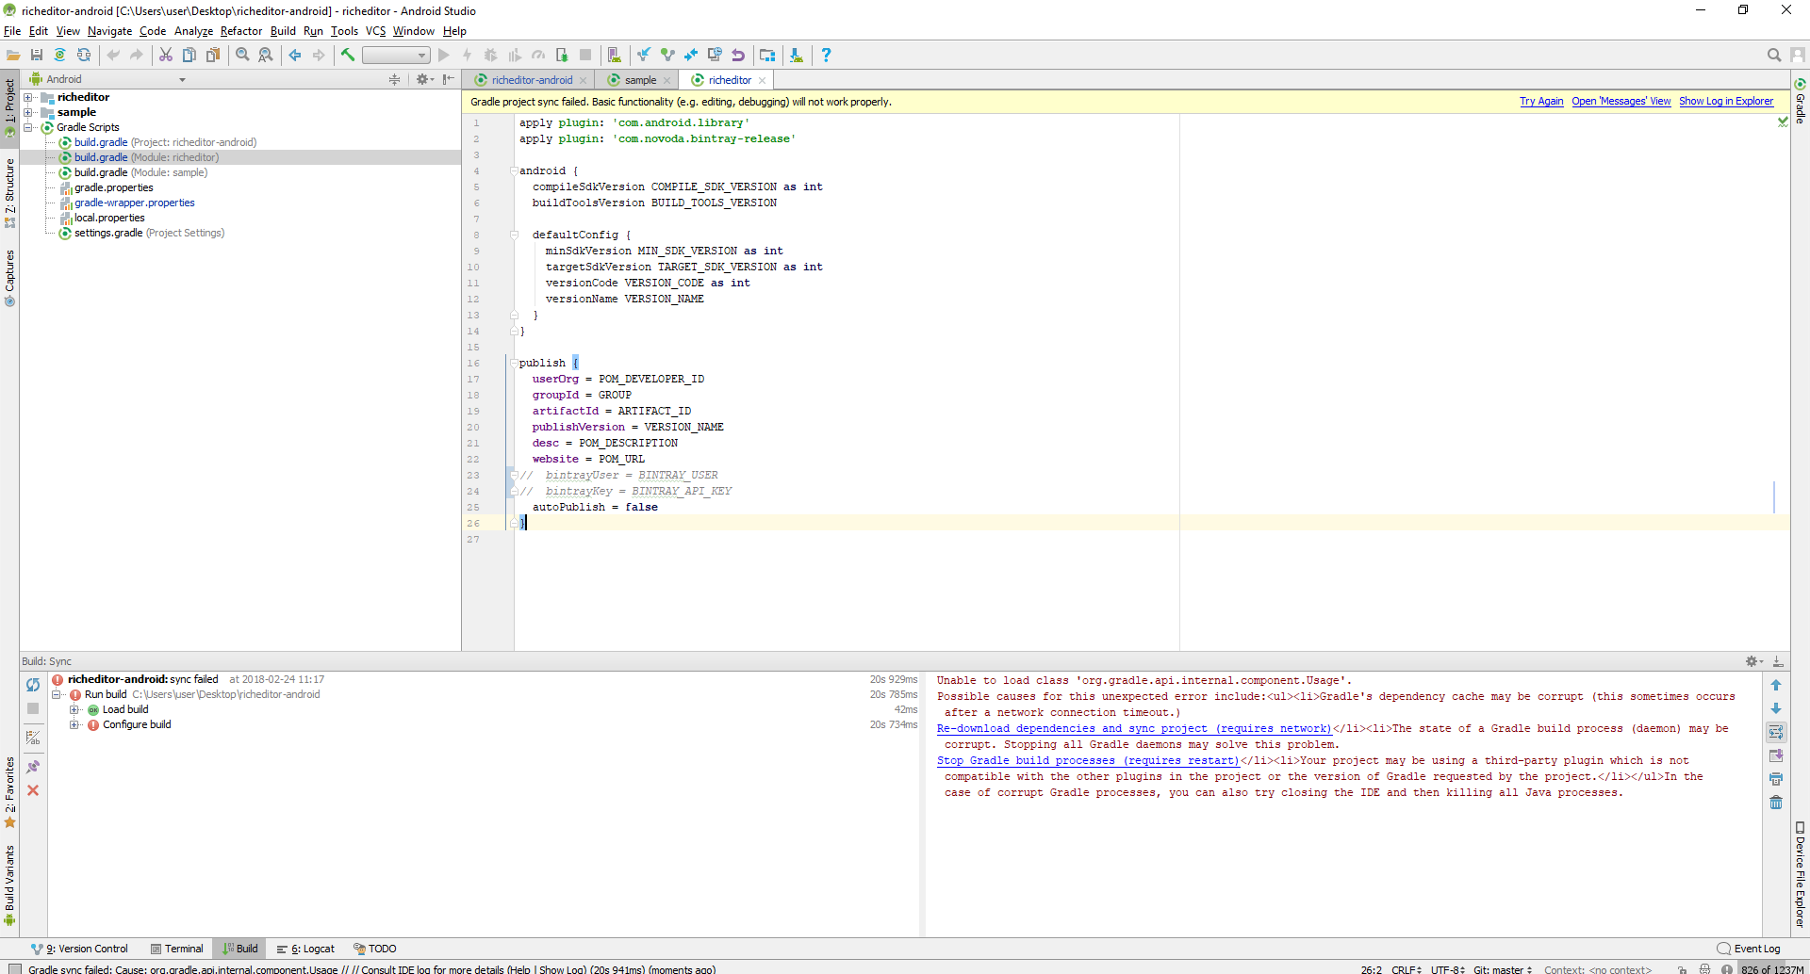
Task: Toggle view mode in Build panel
Action: [x=33, y=738]
